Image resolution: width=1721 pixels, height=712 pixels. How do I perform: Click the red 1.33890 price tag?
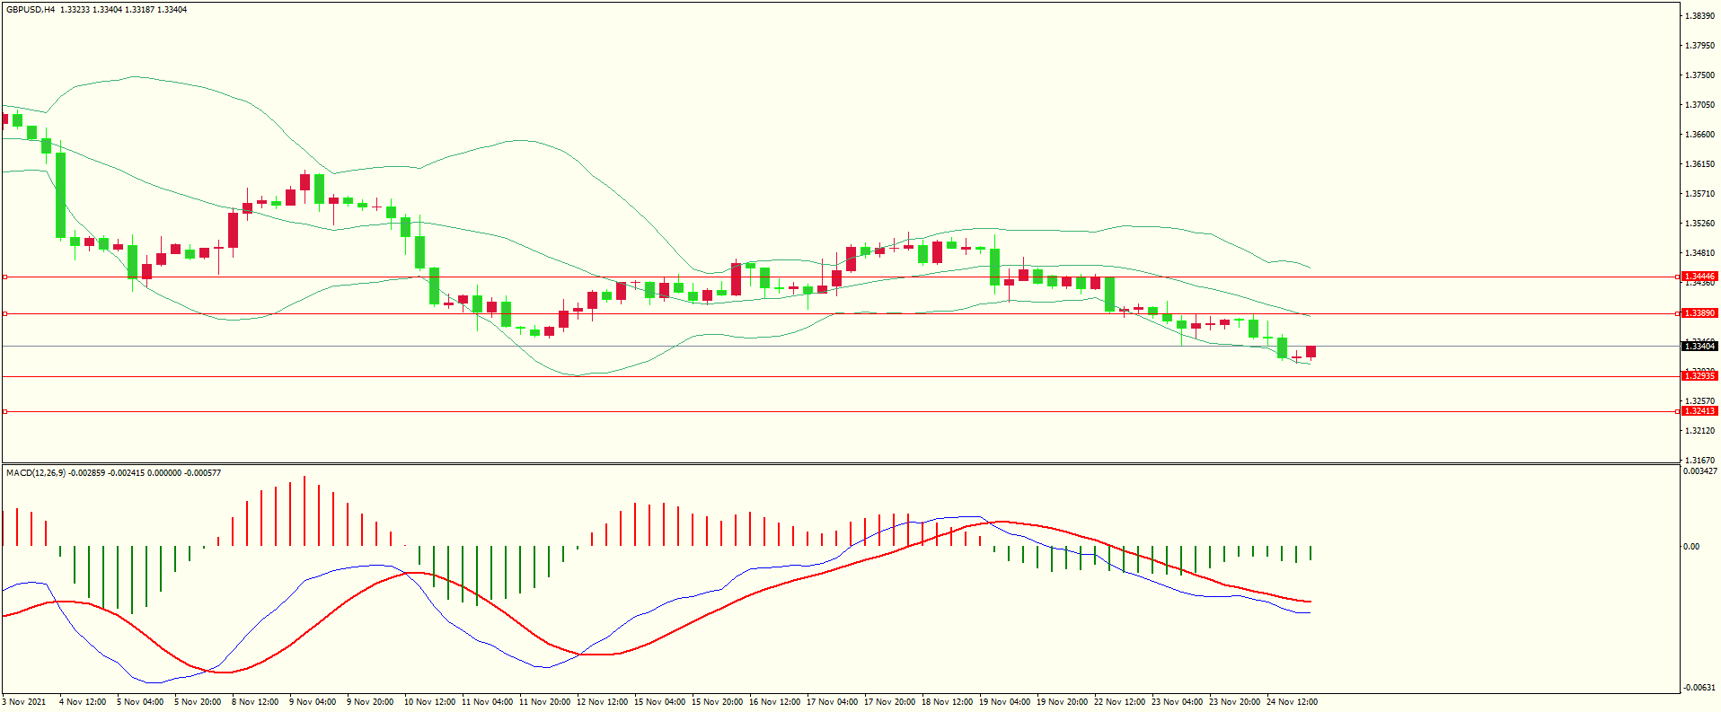pos(1699,313)
